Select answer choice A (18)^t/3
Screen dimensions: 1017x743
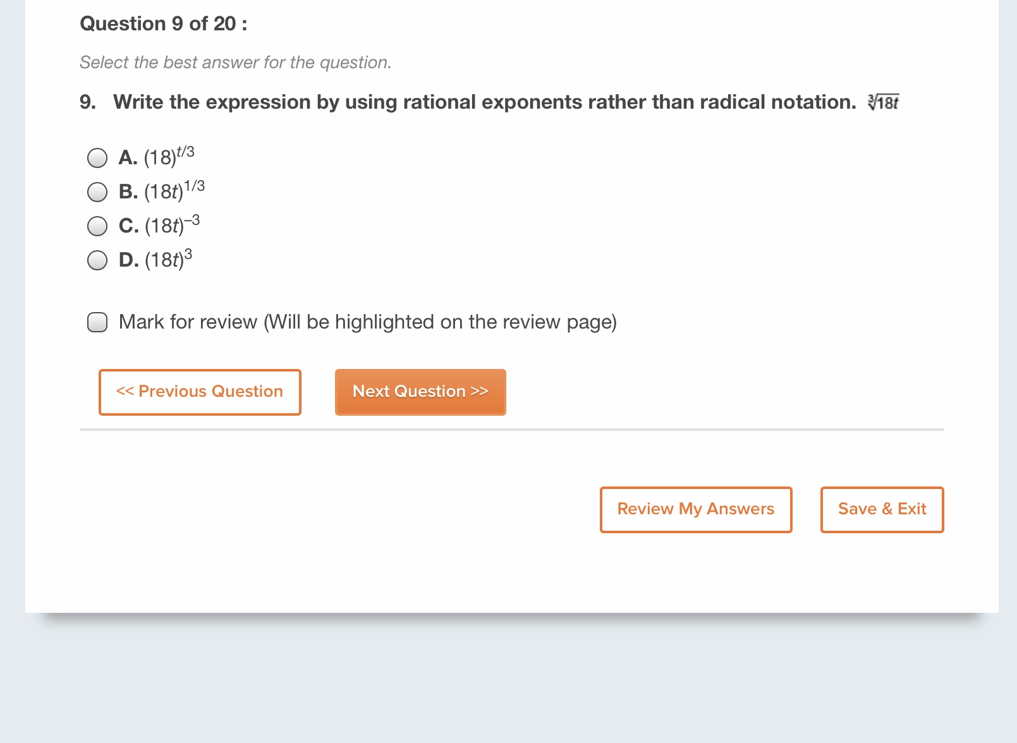(x=98, y=158)
